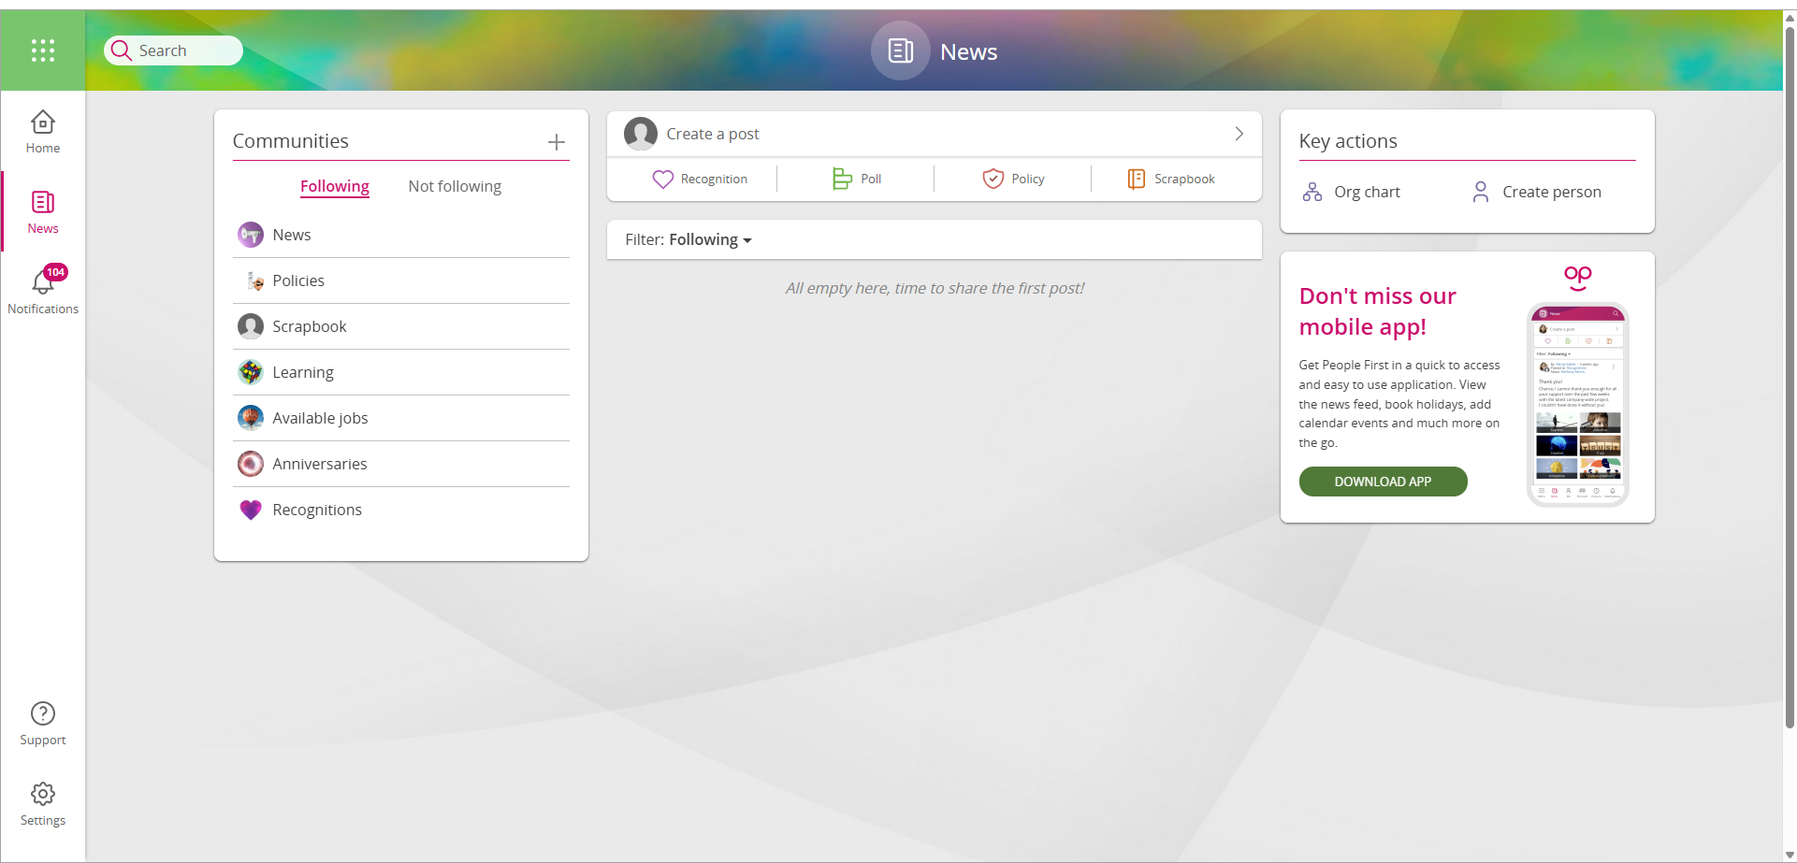Open the app launcher grid menu
1797x863 pixels.
click(43, 50)
